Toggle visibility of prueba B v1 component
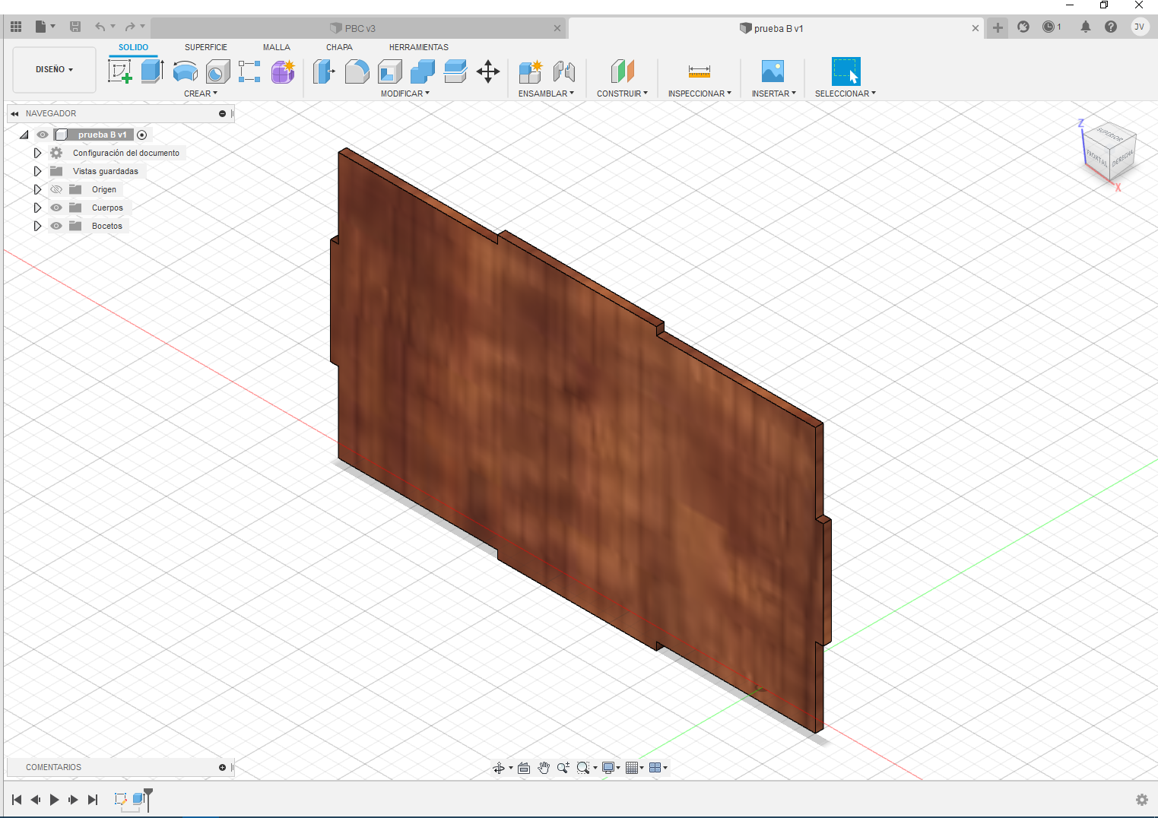This screenshot has width=1158, height=818. 43,135
